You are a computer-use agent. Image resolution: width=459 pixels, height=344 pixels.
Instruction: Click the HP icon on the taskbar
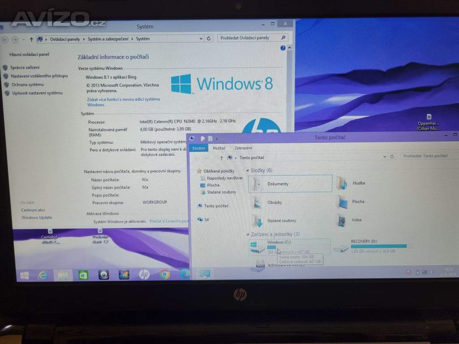pos(144,275)
